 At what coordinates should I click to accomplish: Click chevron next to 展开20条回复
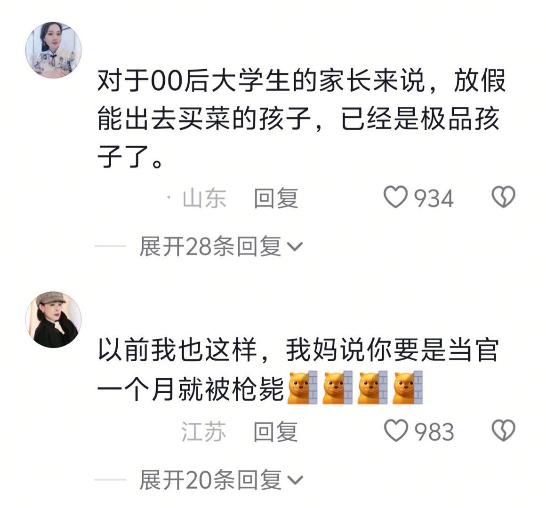295,480
